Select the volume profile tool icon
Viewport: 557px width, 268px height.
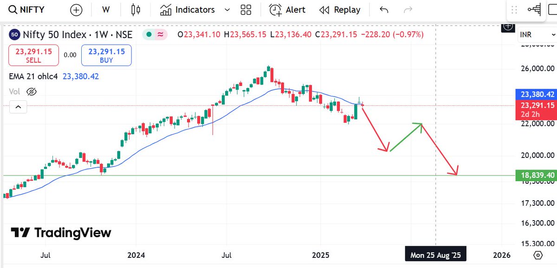click(535, 10)
